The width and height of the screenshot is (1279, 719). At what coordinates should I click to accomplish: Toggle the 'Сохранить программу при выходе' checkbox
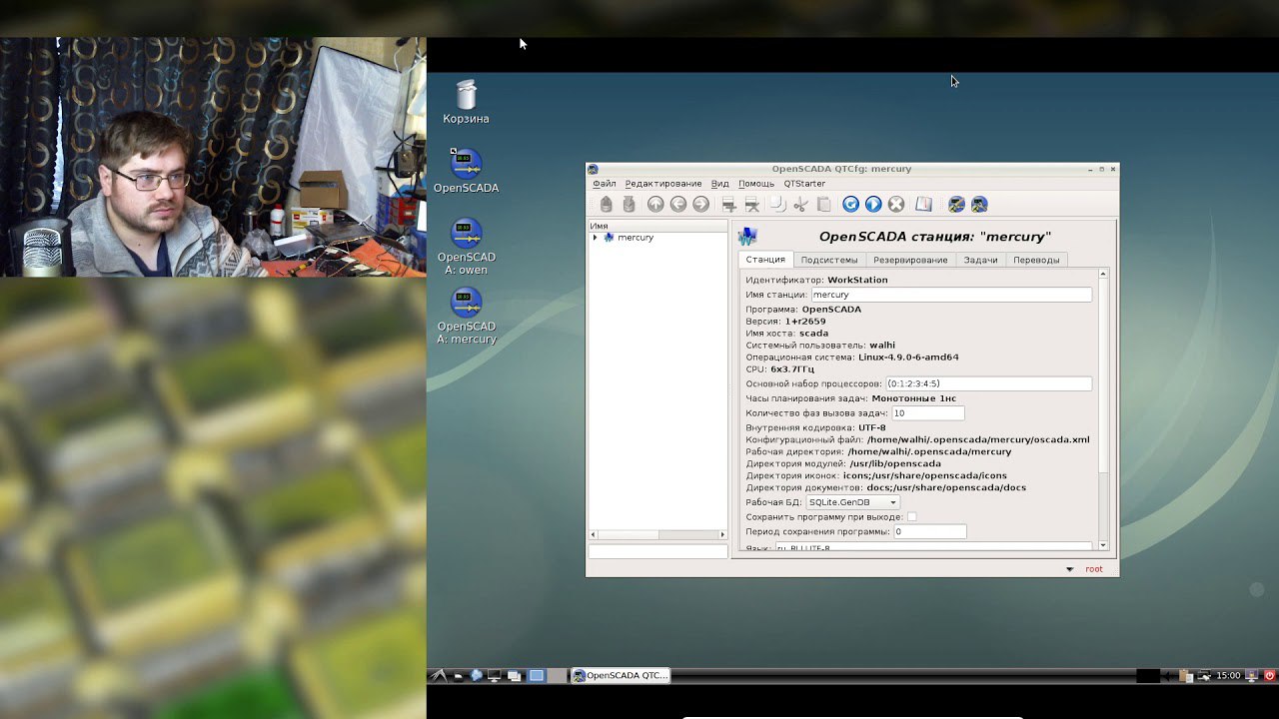pyautogui.click(x=911, y=517)
